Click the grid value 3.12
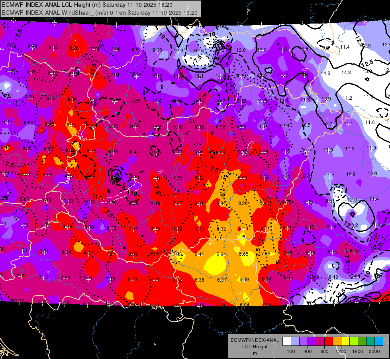The height and width of the screenshot is (359, 390). tap(43, 277)
